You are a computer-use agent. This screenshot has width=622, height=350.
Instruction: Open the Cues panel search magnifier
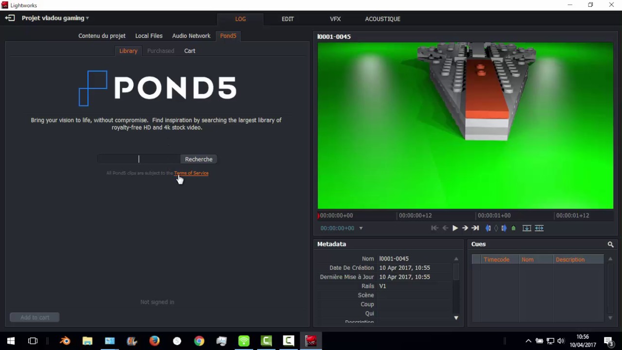[x=610, y=245]
